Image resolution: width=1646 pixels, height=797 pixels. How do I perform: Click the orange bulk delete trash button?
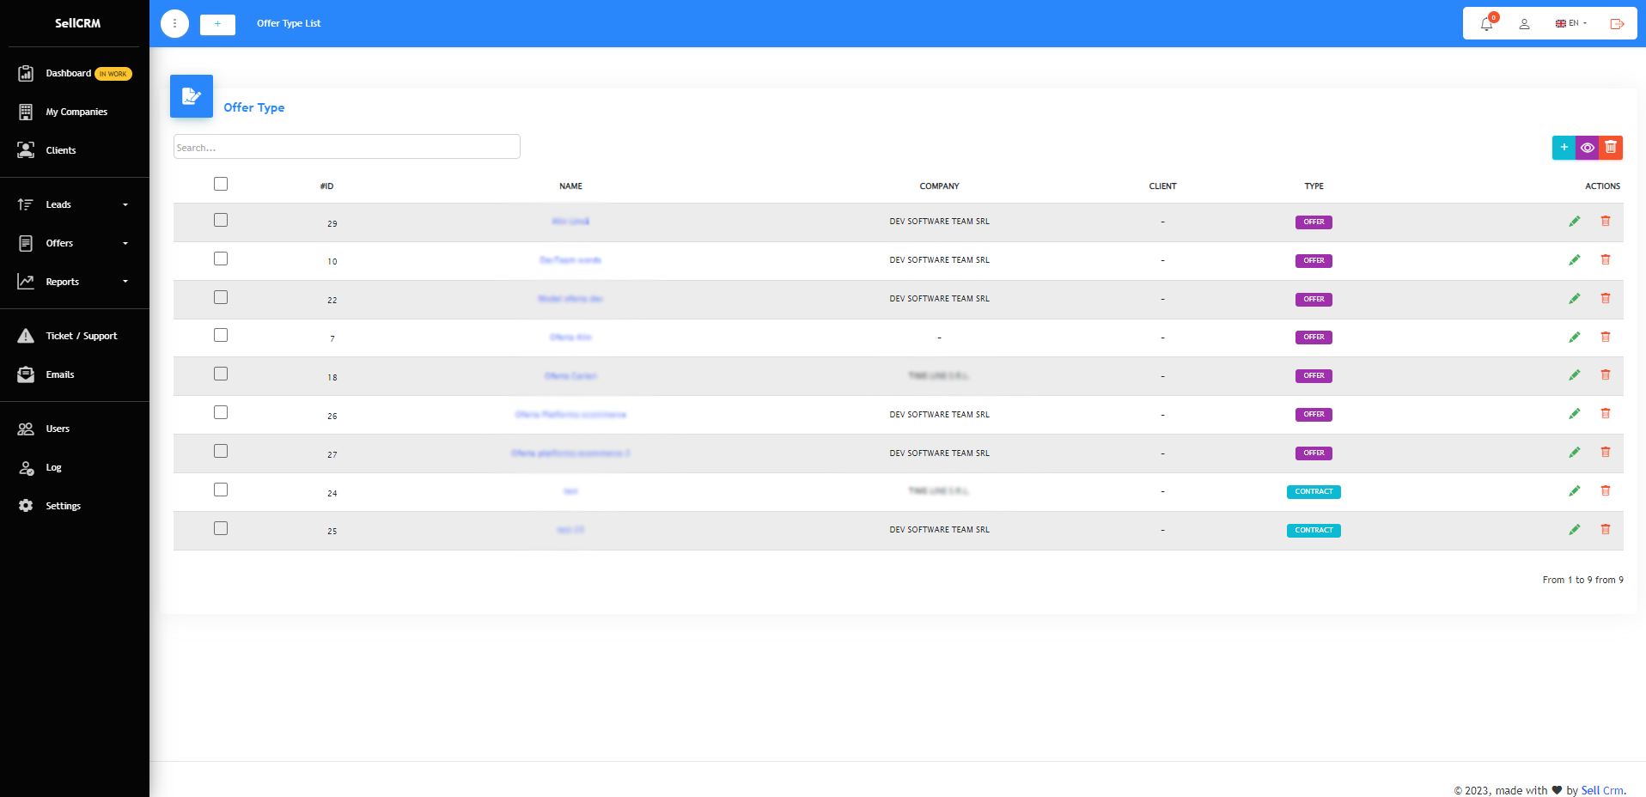coord(1611,148)
